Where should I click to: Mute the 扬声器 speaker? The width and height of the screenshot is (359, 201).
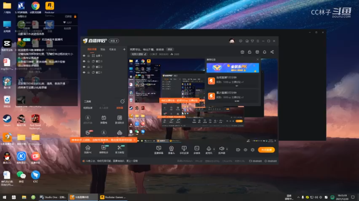221,150
